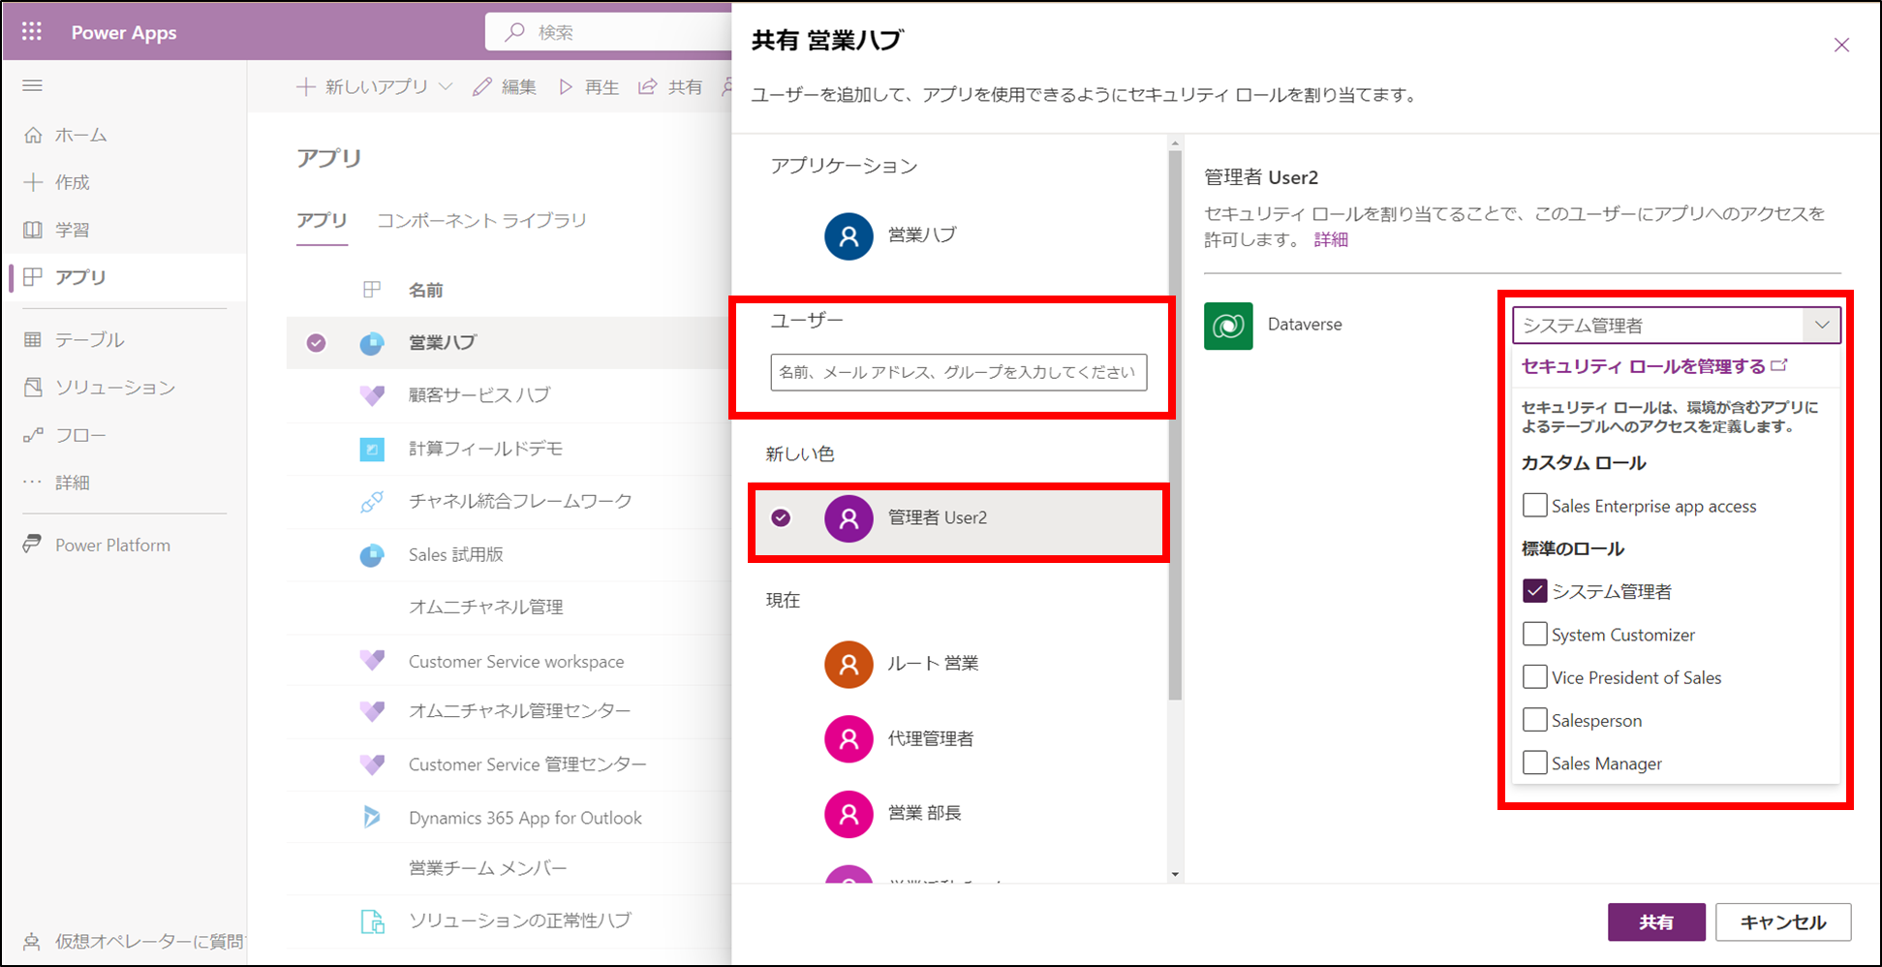Uncheck システム管理者 role checkbox
1882x967 pixels.
(1534, 591)
